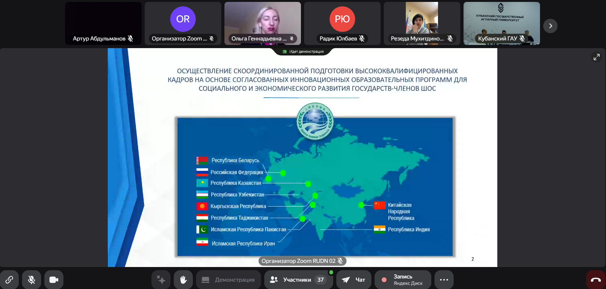This screenshot has height=289, width=606.
Task: Show next participants with right arrow
Action: [550, 26]
